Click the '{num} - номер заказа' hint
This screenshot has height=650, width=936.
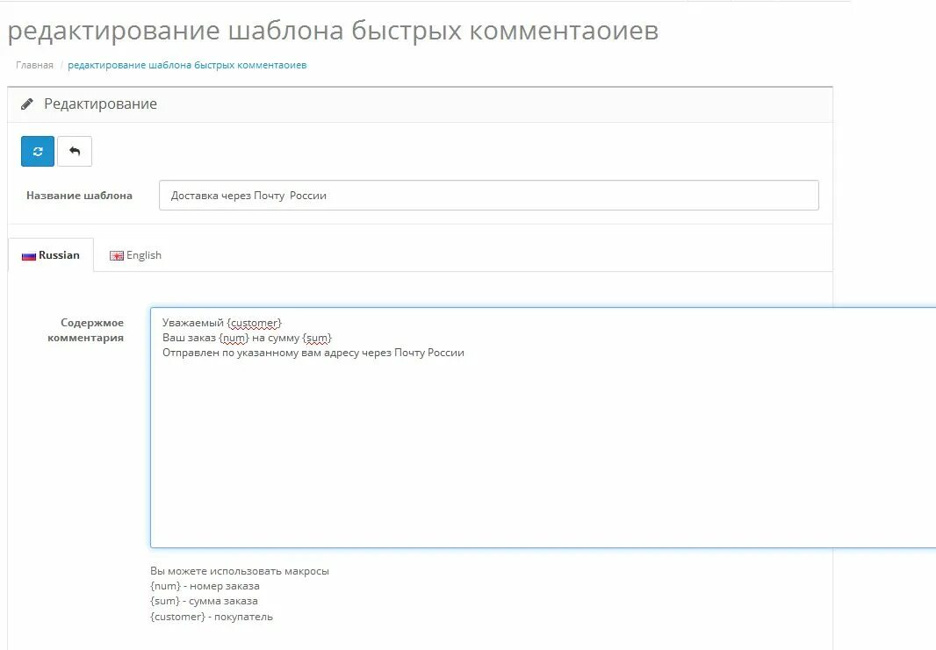(205, 586)
